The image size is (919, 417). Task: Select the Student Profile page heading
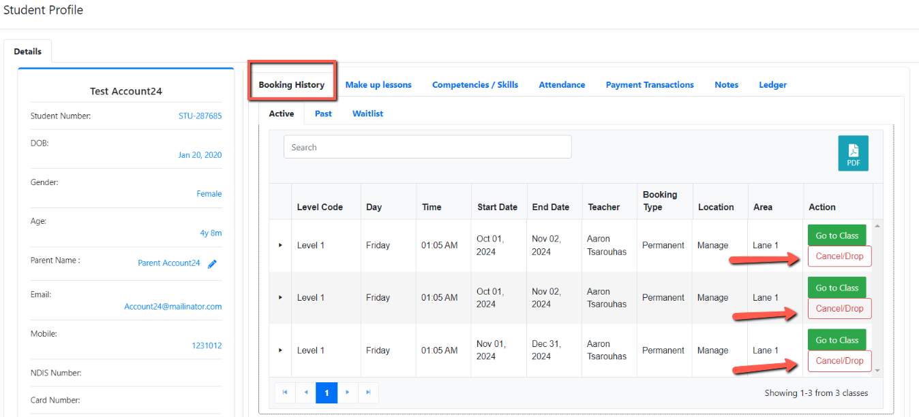(44, 10)
